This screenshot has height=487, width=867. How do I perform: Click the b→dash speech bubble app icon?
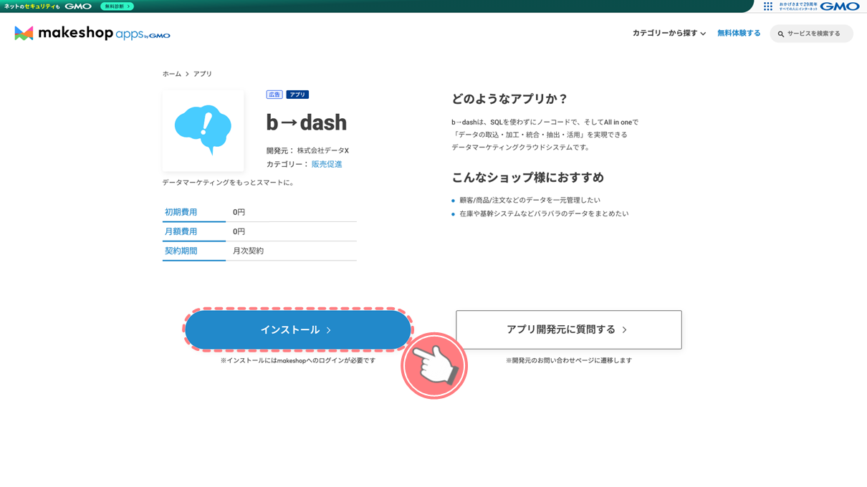coord(203,130)
